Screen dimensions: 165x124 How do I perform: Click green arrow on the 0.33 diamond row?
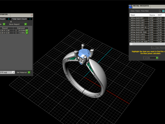(27, 33)
